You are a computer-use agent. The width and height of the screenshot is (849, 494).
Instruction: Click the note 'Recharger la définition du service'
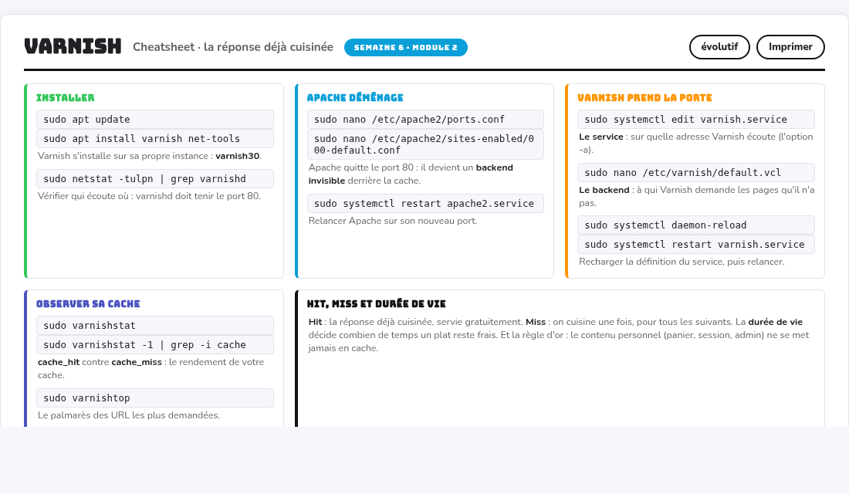pos(682,262)
